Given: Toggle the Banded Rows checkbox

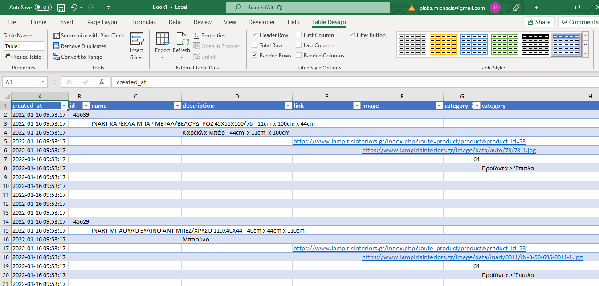Looking at the screenshot, I should [x=255, y=56].
